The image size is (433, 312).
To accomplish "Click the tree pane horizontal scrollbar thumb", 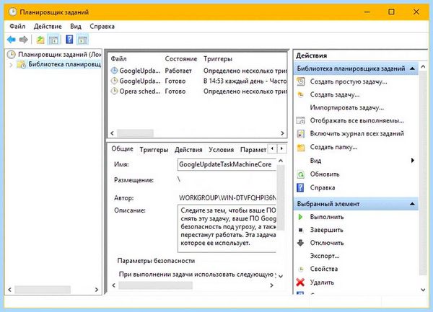I will point(43,290).
